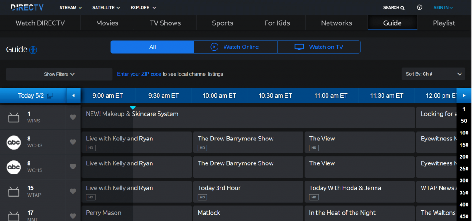
Task: Favorite channel 15 WTAP with heart
Action: (73, 191)
